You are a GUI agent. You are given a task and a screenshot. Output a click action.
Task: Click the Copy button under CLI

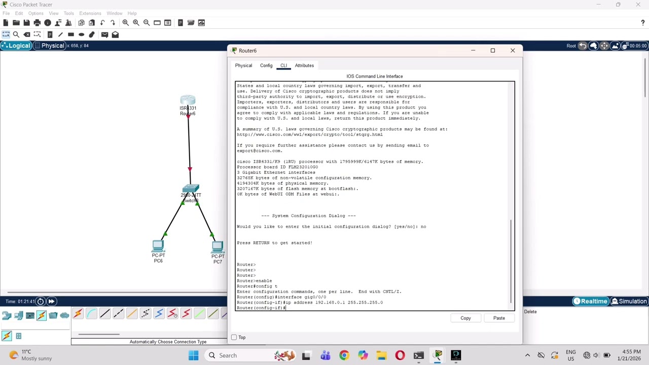(465, 318)
